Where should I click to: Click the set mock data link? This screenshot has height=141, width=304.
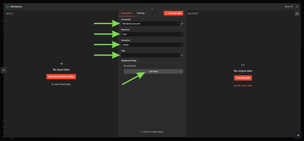pyautogui.click(x=244, y=86)
